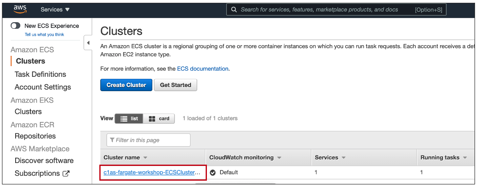Click the Filter in this page field

pos(149,140)
